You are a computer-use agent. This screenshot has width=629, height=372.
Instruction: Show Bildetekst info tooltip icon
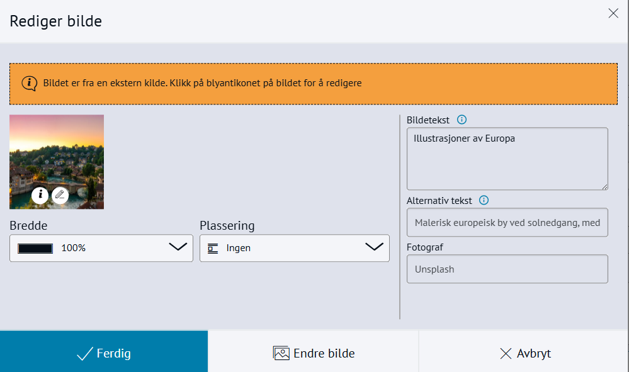tap(462, 120)
